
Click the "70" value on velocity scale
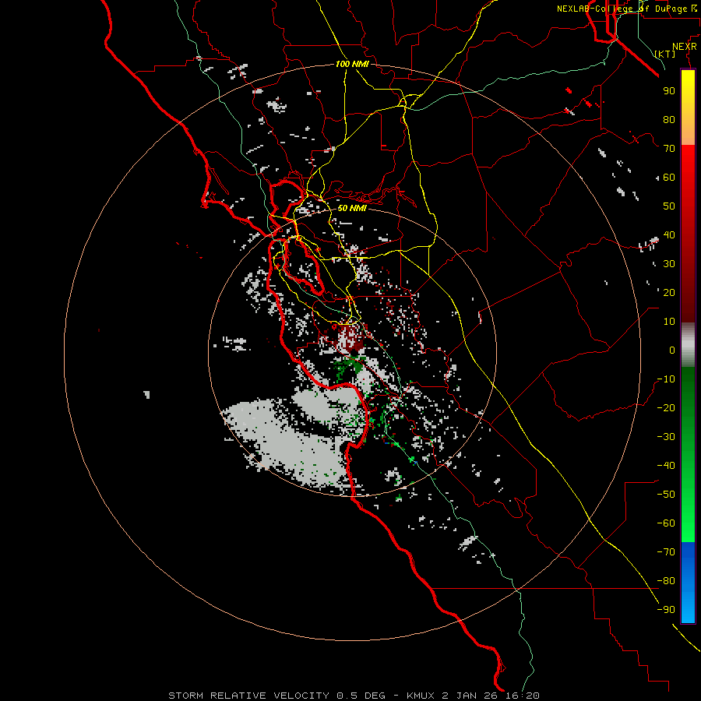[669, 149]
